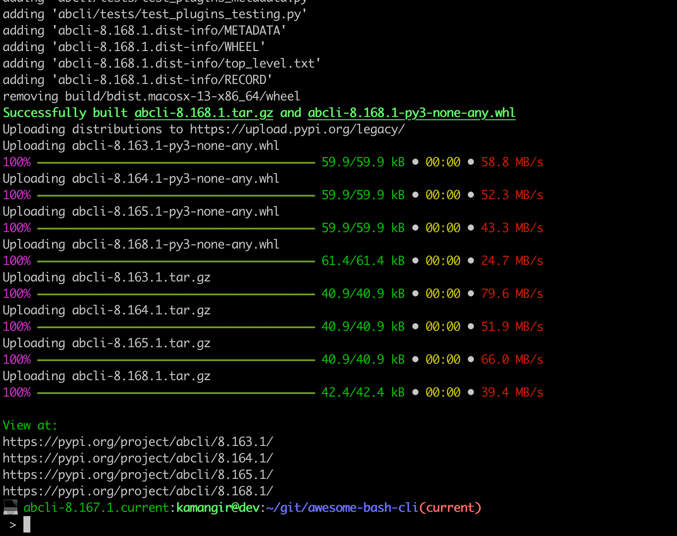Open the pypi.org/project/abcli/8.168.1/ URL
677x536 pixels.
[138, 491]
